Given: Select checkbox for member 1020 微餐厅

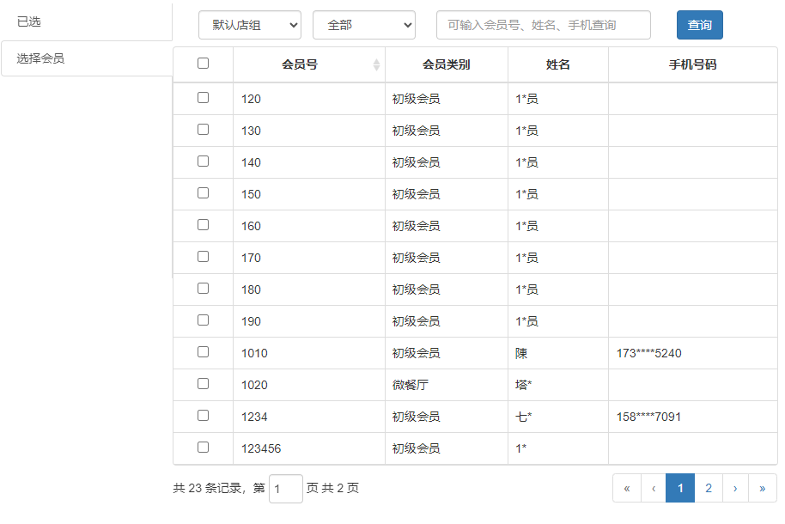Looking at the screenshot, I should (203, 383).
